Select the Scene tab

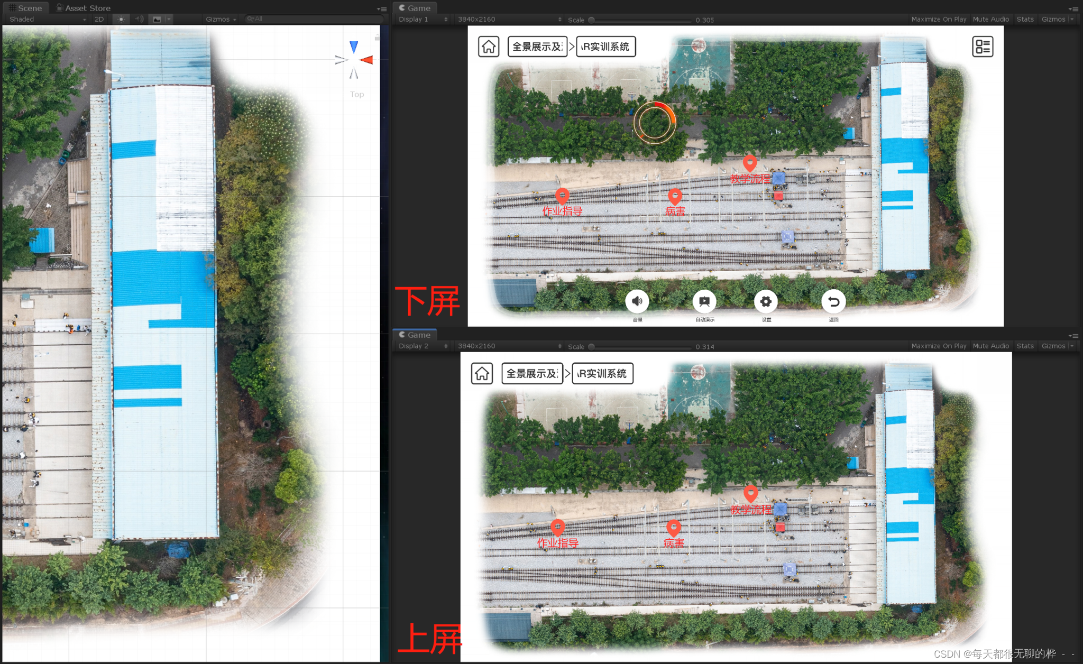click(x=25, y=8)
